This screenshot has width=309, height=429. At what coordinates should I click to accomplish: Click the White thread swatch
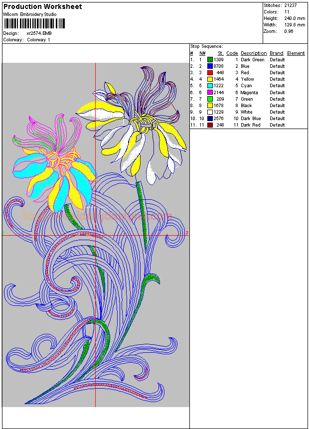tap(210, 112)
